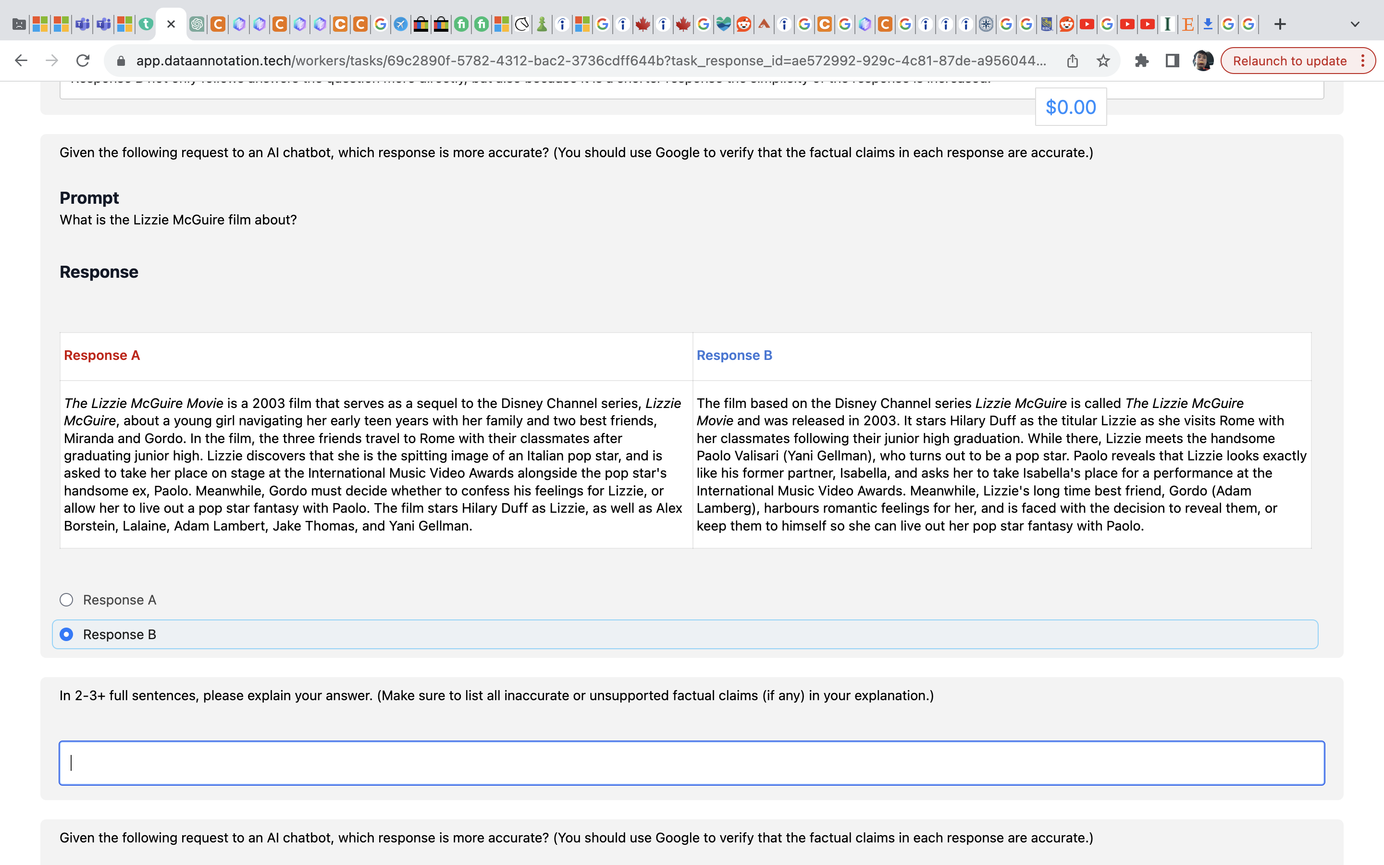Screen dimensions: 1384x865
Task: Select the Response B radio button
Action: [67, 634]
